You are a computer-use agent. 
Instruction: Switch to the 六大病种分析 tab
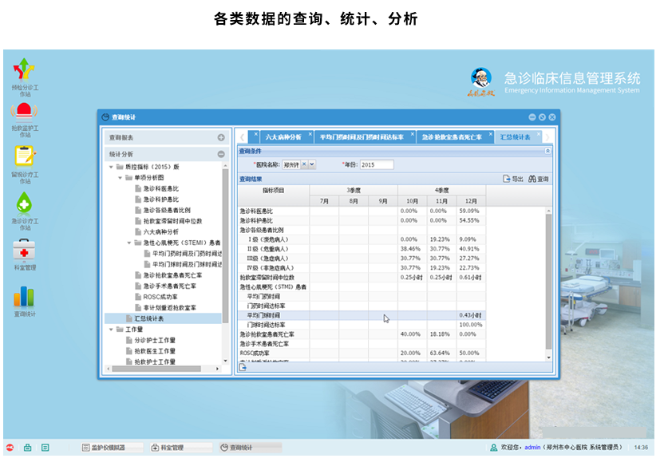pyautogui.click(x=283, y=137)
